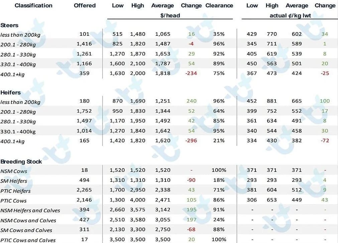Click the PTIC Cows high value 4,000
Image resolution: width=338 pixels, height=243 pixels.
point(137,200)
